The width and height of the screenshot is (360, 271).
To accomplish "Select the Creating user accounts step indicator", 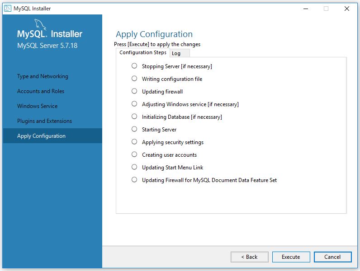I will 134,154.
